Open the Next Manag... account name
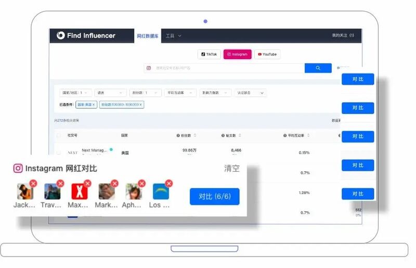This screenshot has height=268, width=416. [x=95, y=150]
